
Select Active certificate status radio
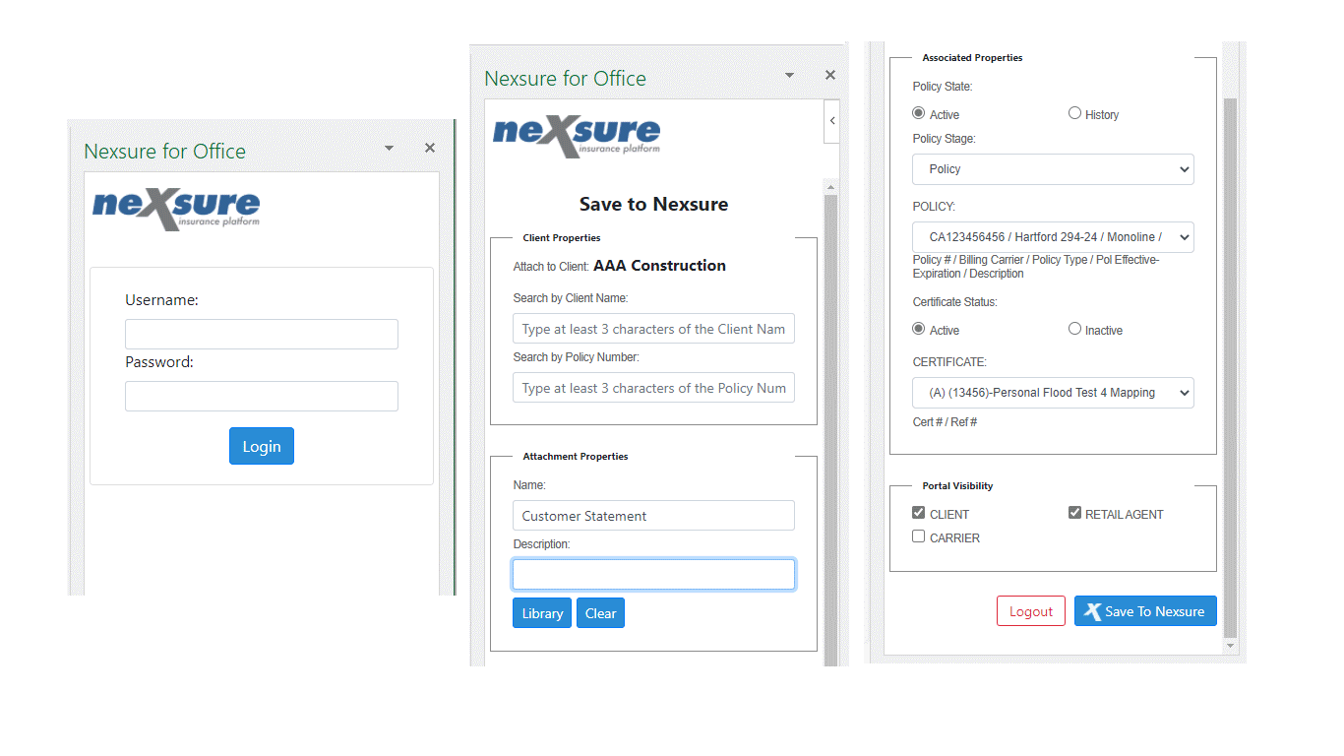(919, 329)
